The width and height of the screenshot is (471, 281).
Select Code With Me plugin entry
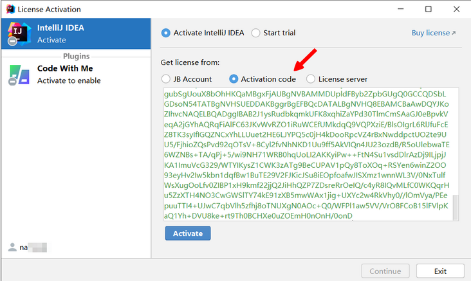click(x=76, y=75)
